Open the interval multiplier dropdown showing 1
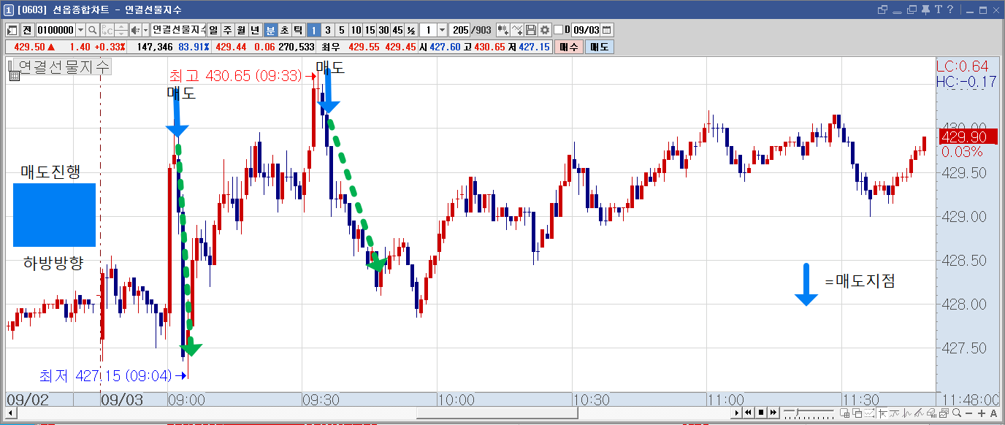This screenshot has width=1005, height=425. (442, 30)
